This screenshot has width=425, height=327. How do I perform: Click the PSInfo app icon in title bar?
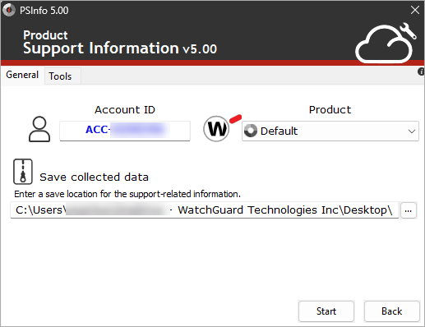(x=9, y=10)
